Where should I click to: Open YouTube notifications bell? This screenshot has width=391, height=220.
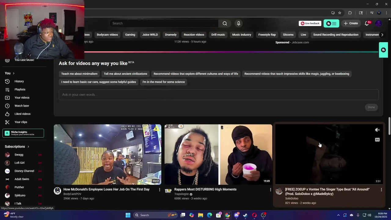pyautogui.click(x=367, y=23)
